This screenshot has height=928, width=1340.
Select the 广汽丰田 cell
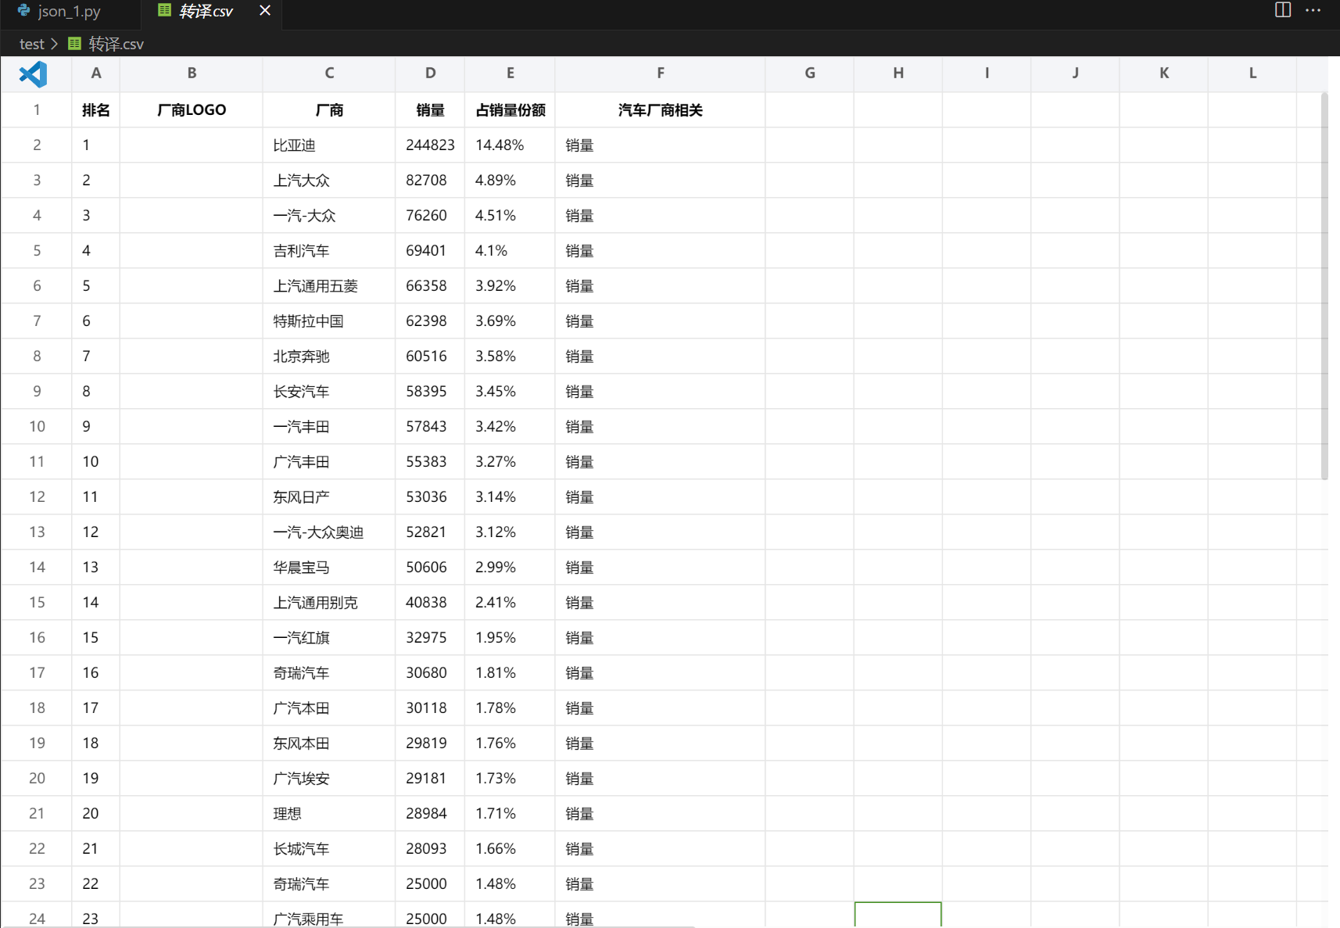pyautogui.click(x=329, y=462)
